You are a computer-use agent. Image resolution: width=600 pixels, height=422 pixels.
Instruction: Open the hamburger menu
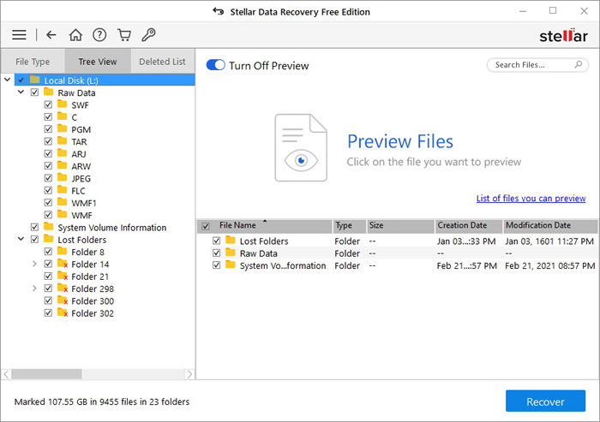click(19, 35)
